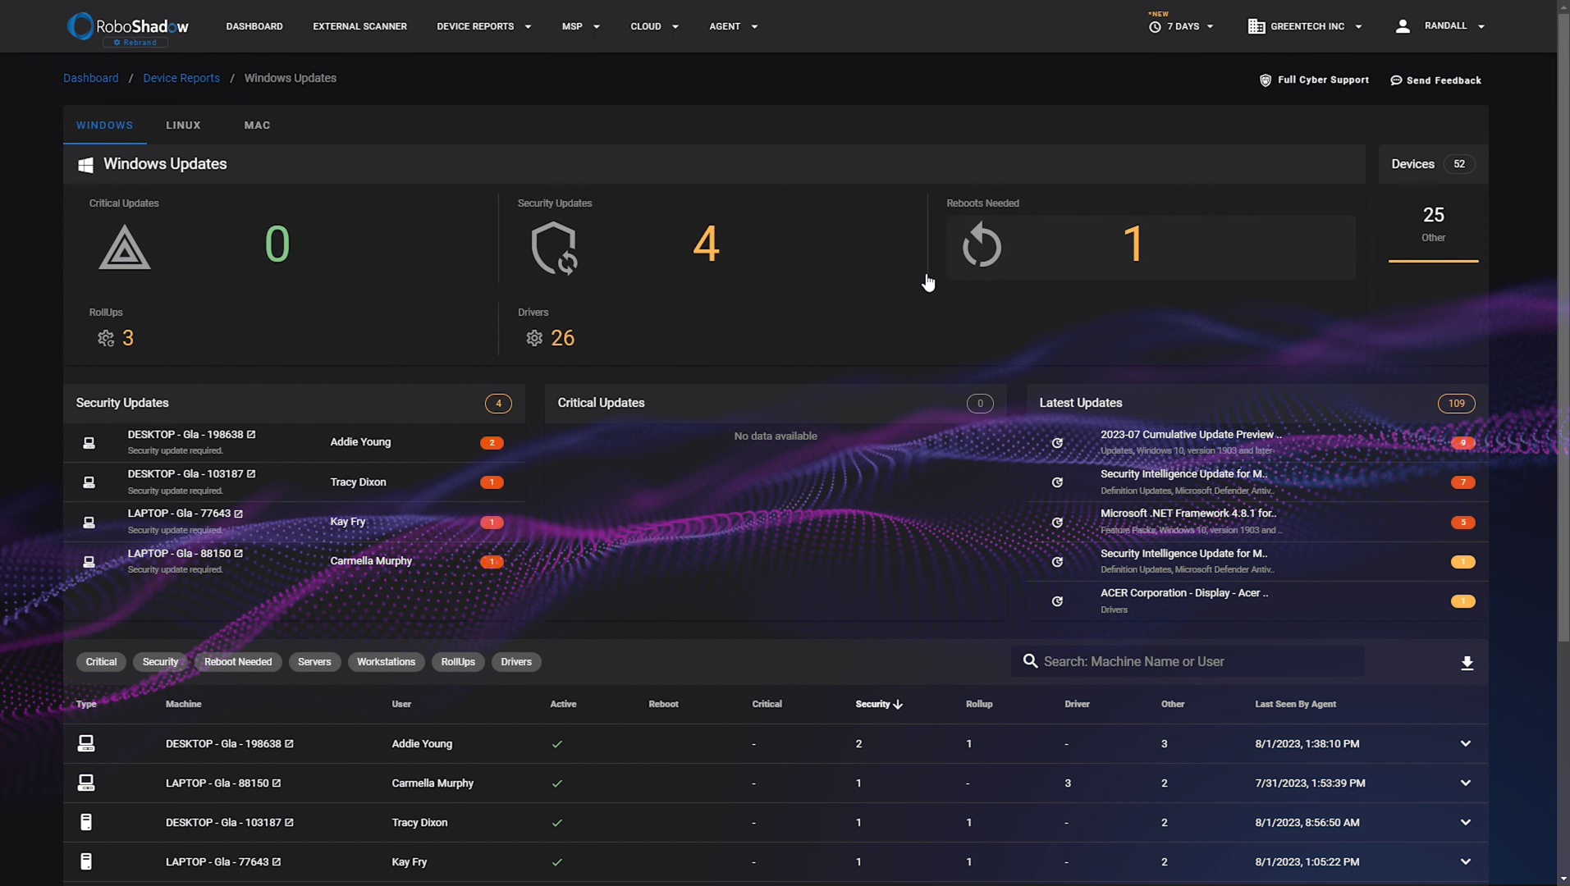The height and width of the screenshot is (886, 1570).
Task: Click the Drivers gear icon
Action: click(x=534, y=337)
